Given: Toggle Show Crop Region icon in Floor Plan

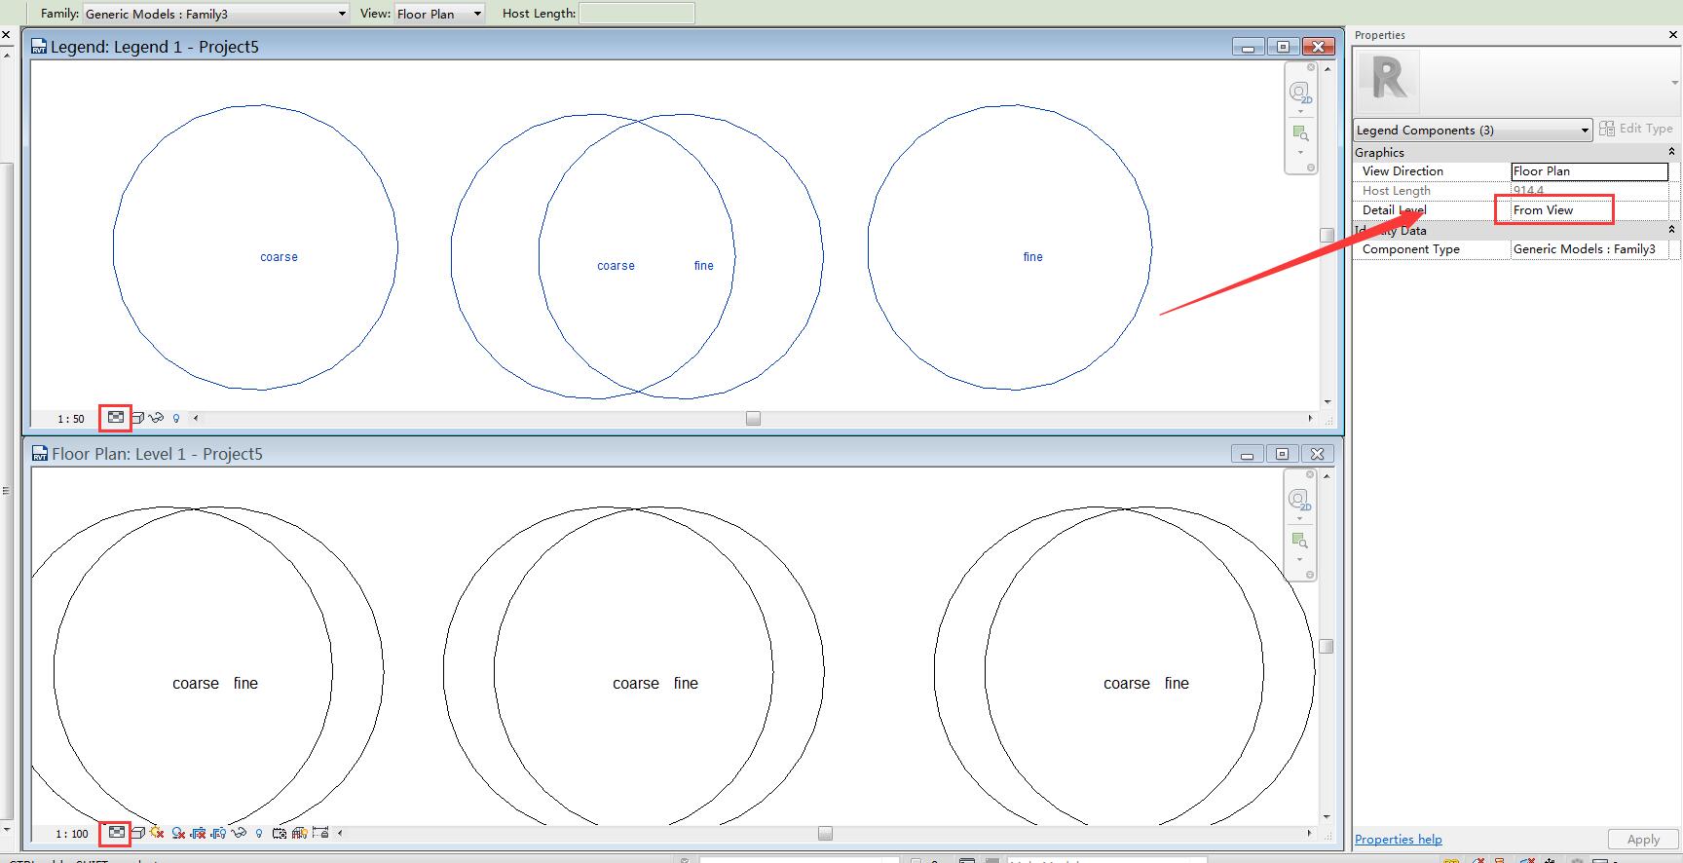Looking at the screenshot, I should coord(218,833).
